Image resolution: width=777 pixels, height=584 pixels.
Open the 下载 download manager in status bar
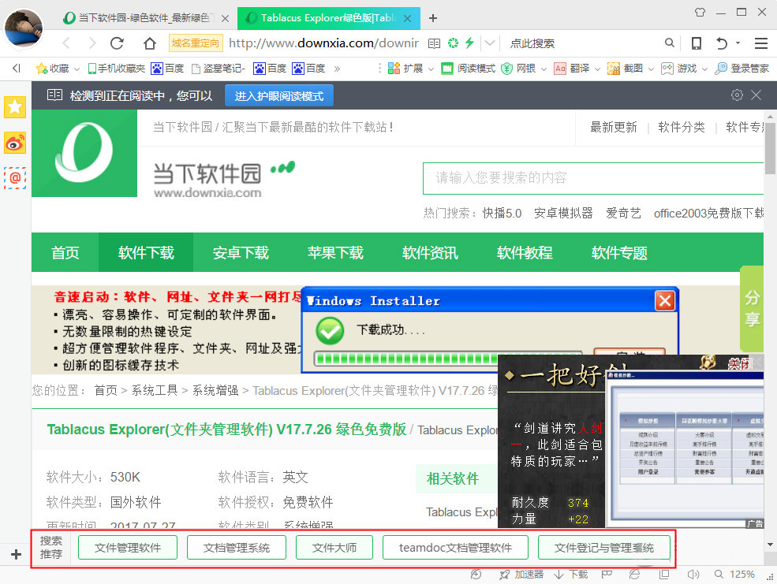coord(572,575)
